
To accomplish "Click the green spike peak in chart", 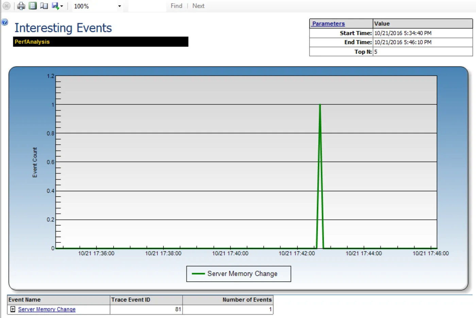I will pos(320,105).
